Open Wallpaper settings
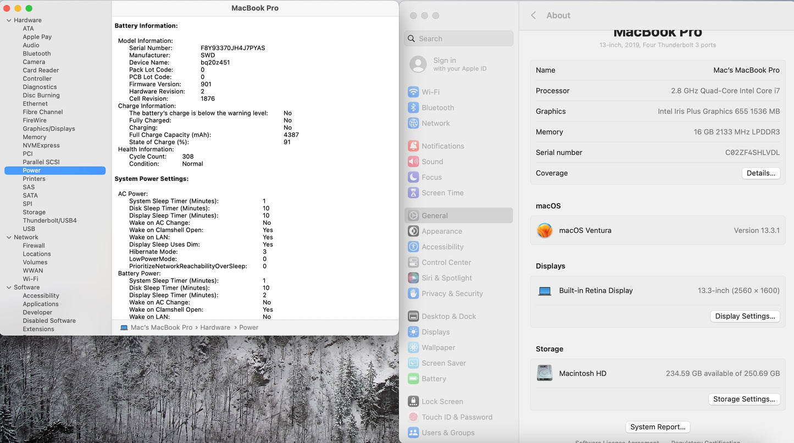Viewport: 794px width, 443px height. tap(437, 347)
